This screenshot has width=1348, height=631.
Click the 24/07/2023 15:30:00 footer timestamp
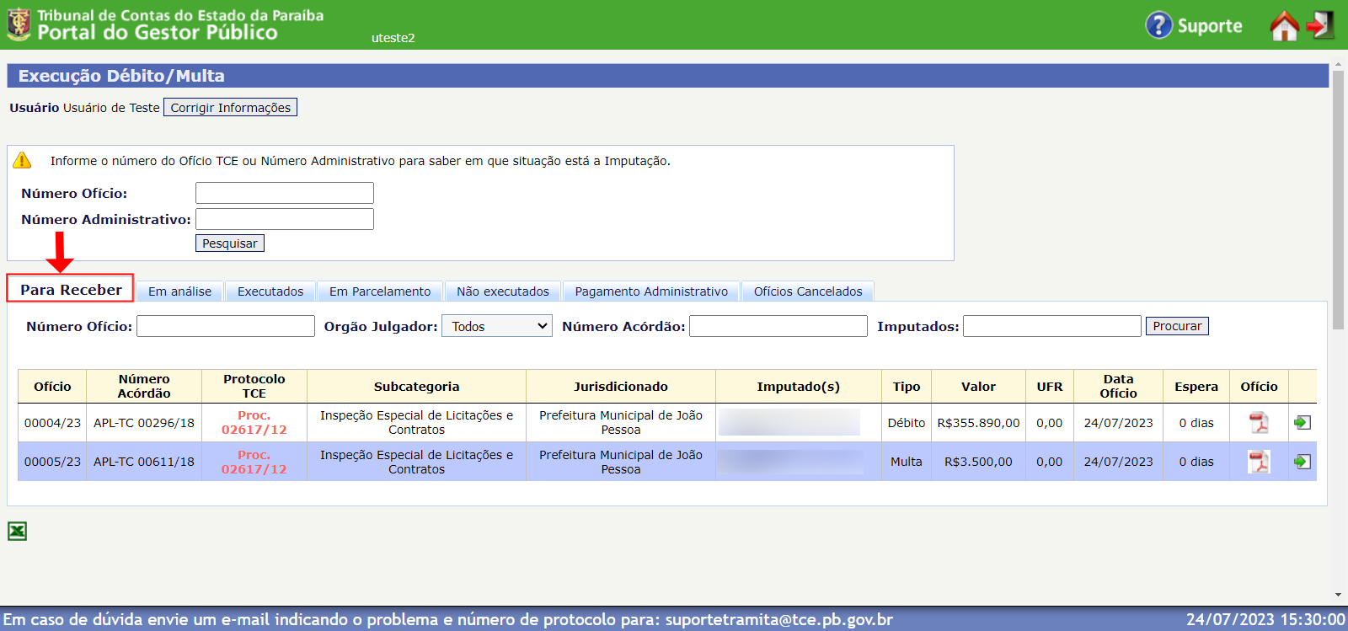pyautogui.click(x=1265, y=619)
